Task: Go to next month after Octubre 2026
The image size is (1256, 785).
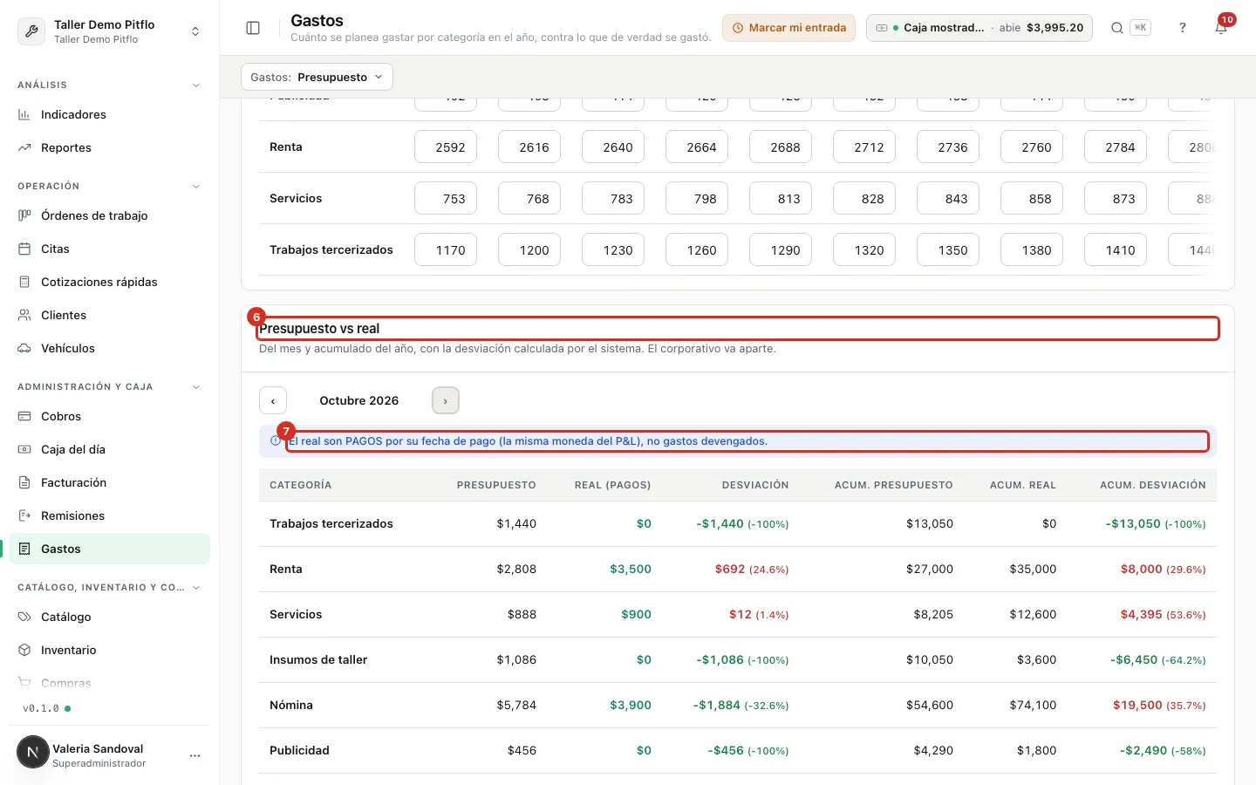Action: (446, 400)
